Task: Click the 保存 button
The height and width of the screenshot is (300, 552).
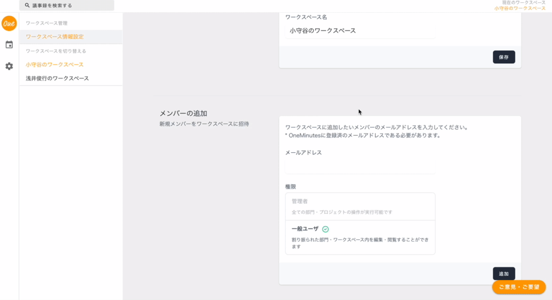Action: tap(503, 57)
